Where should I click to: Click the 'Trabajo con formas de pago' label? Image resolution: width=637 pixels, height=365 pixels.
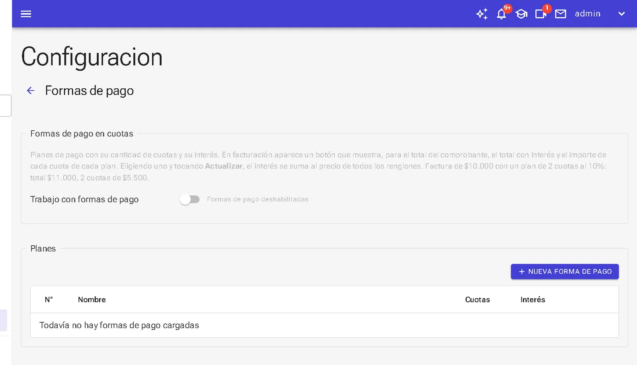pyautogui.click(x=84, y=199)
